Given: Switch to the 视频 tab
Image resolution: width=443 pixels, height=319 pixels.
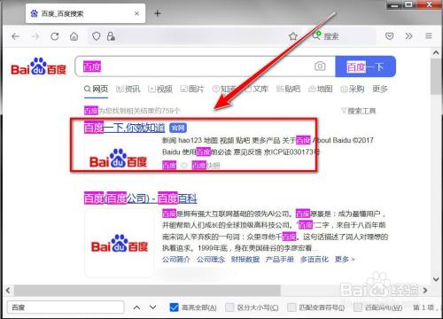Looking at the screenshot, I should [x=160, y=89].
